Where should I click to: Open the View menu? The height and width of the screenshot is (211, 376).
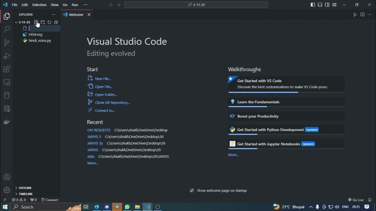(x=55, y=5)
